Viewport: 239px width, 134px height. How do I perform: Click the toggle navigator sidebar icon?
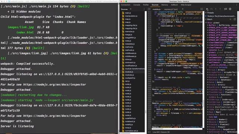(149, 9)
